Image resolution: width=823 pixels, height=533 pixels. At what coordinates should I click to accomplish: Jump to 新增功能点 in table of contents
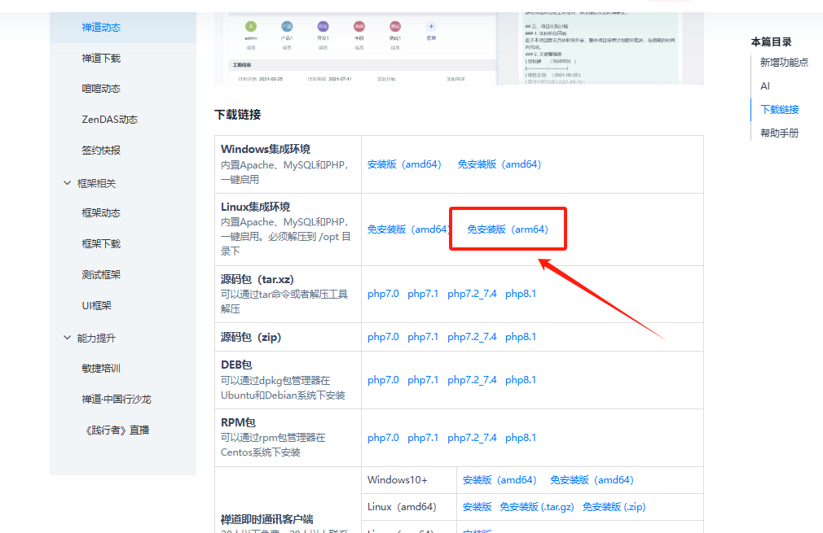(x=784, y=63)
